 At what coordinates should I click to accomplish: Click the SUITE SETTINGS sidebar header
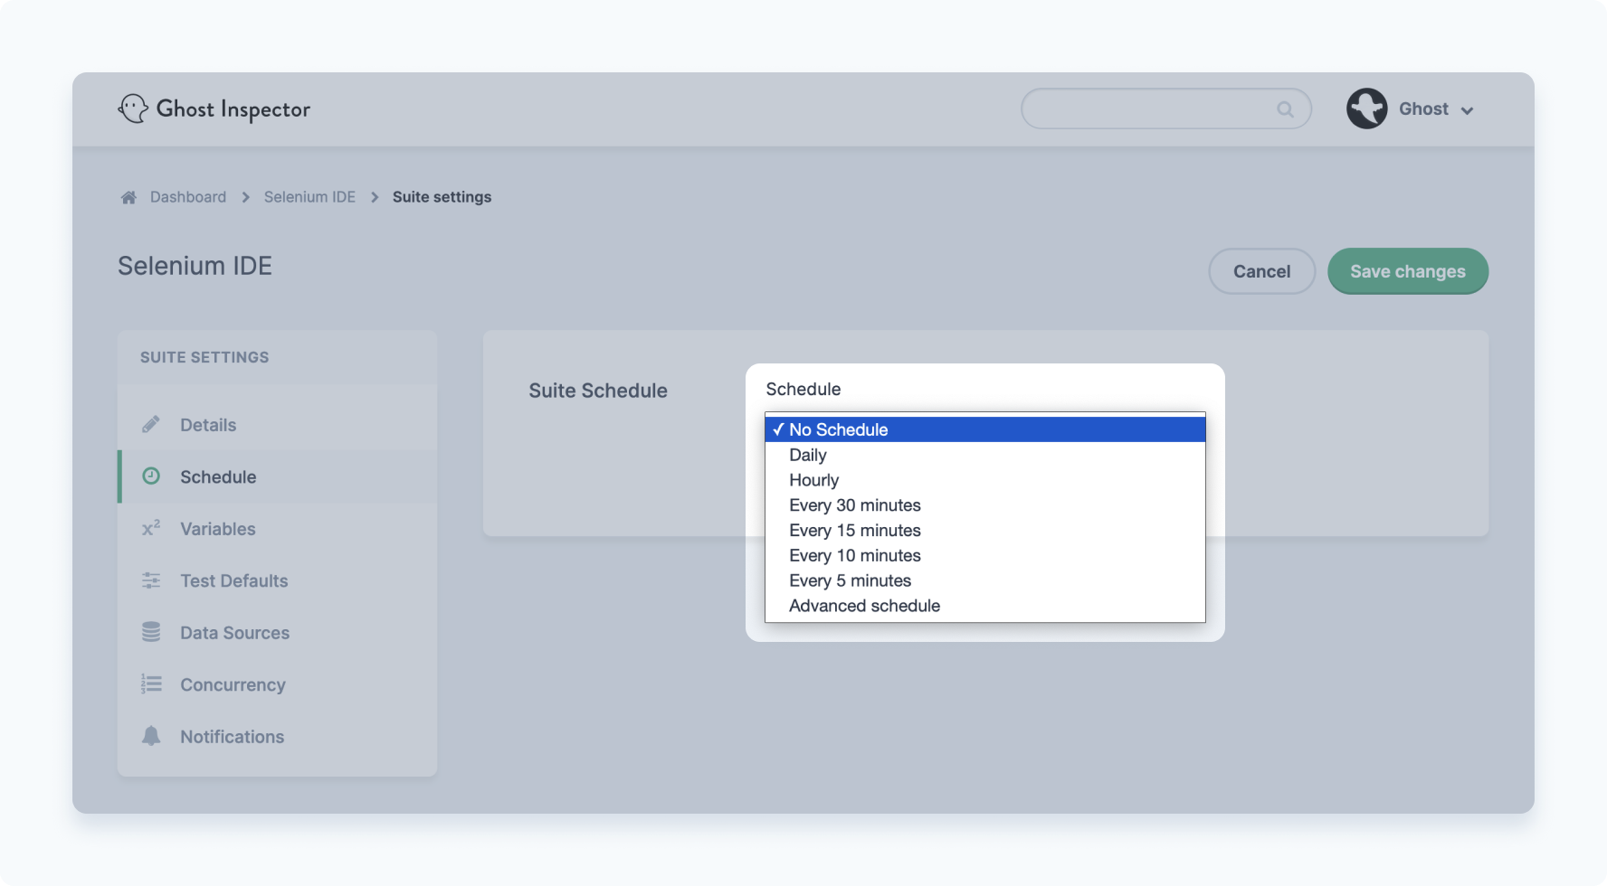tap(204, 357)
